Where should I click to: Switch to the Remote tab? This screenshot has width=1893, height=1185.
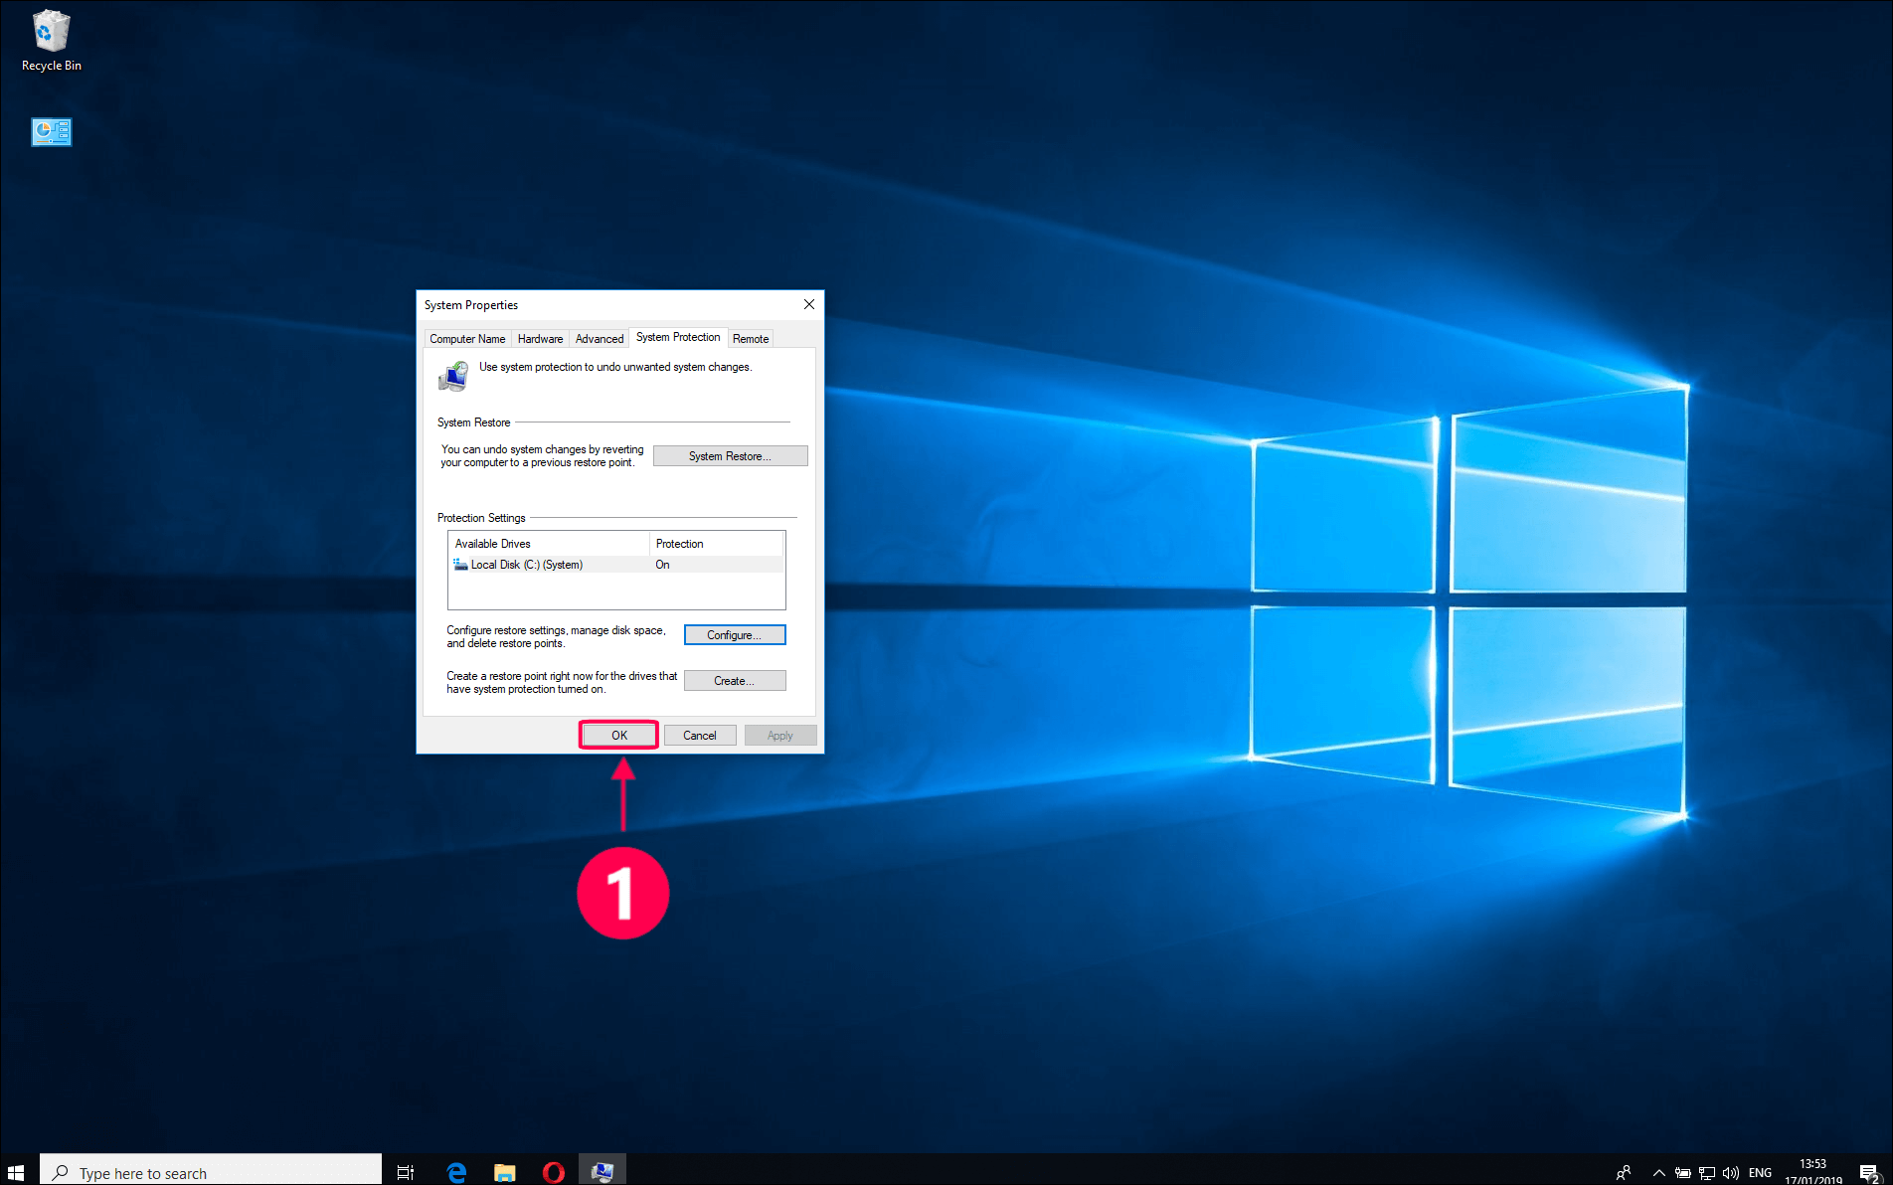(x=750, y=338)
